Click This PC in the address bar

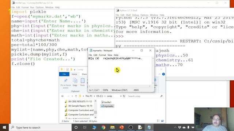pyautogui.click(x=89, y=96)
